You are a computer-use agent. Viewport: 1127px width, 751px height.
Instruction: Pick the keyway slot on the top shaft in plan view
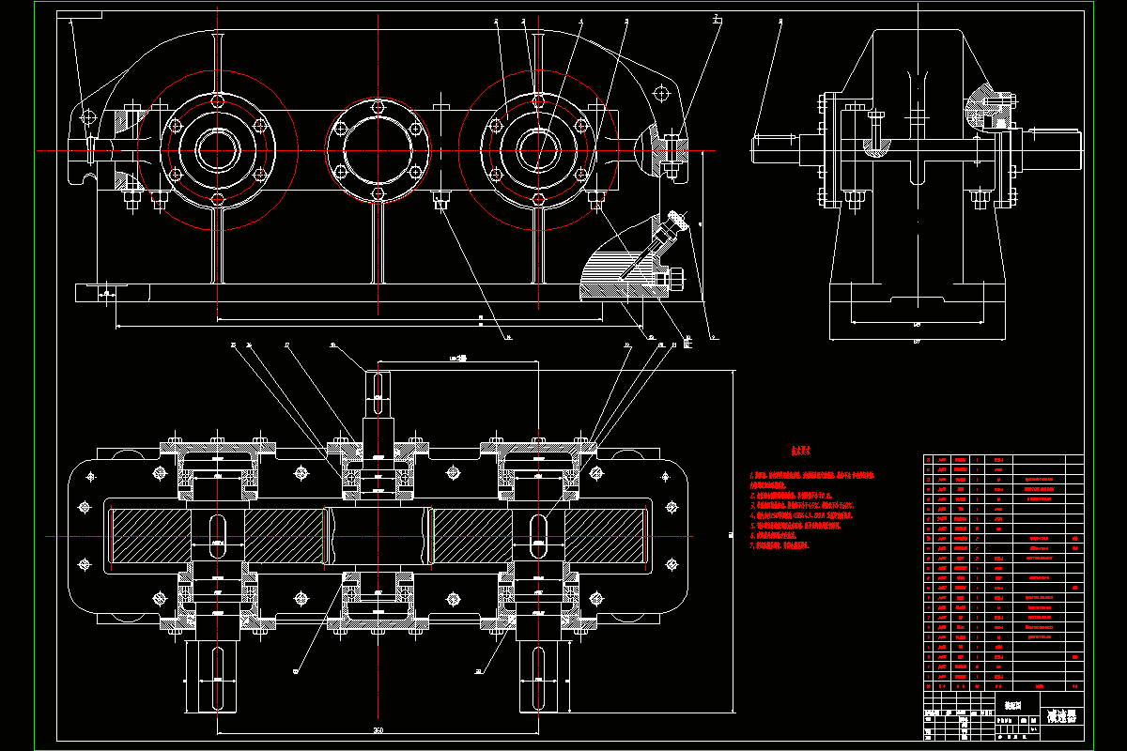[378, 393]
